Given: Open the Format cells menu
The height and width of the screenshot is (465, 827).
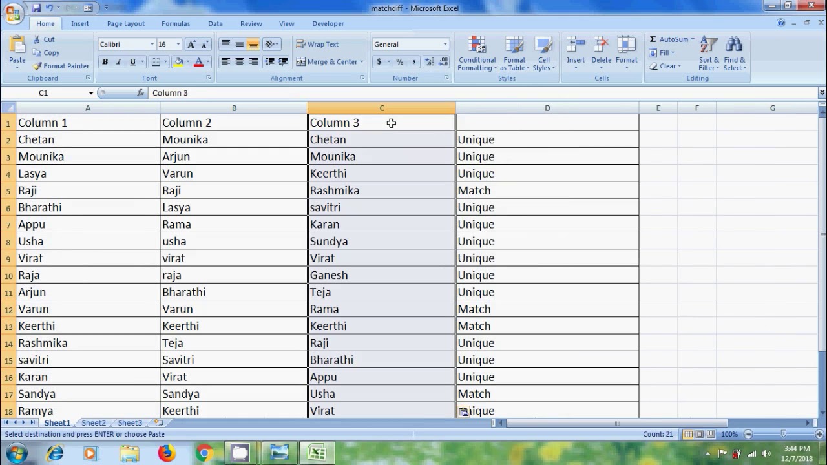Looking at the screenshot, I should click(626, 54).
